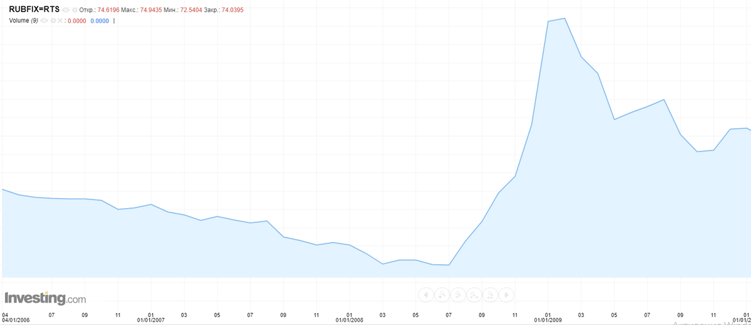
Task: Click the blue 0.0000 volume value
Action: (x=100, y=21)
